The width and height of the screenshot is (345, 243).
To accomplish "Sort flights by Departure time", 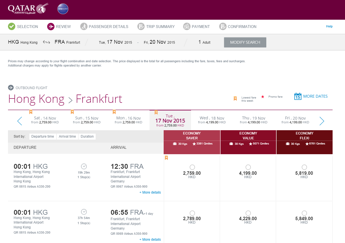I will point(43,136).
